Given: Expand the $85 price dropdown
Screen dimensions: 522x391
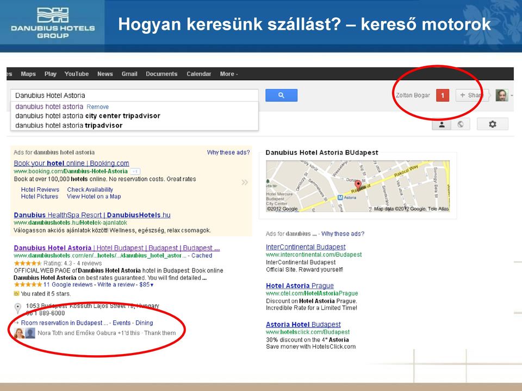Looking at the screenshot, I should point(146,285).
